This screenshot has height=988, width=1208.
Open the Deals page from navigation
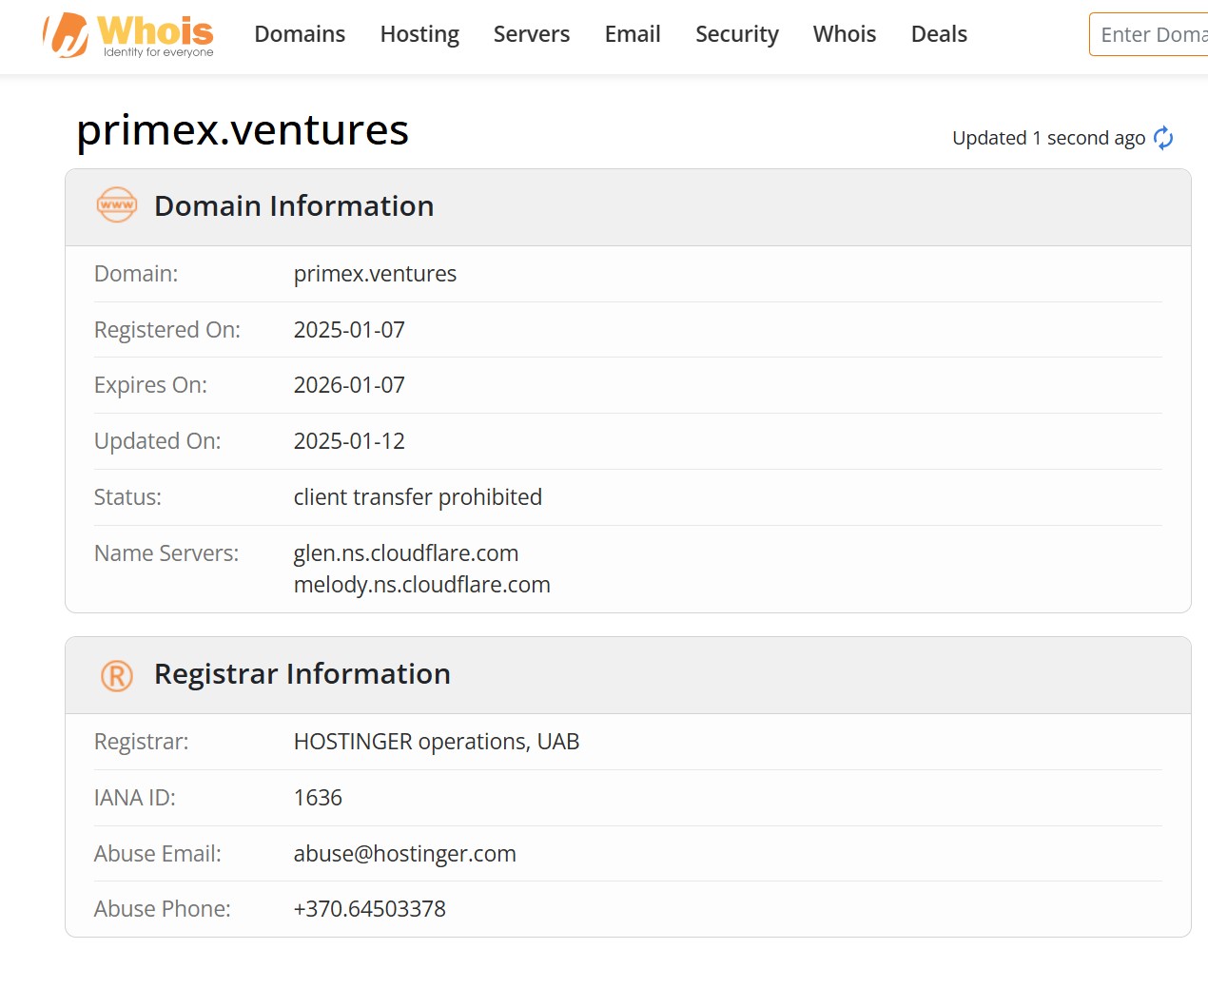(938, 34)
